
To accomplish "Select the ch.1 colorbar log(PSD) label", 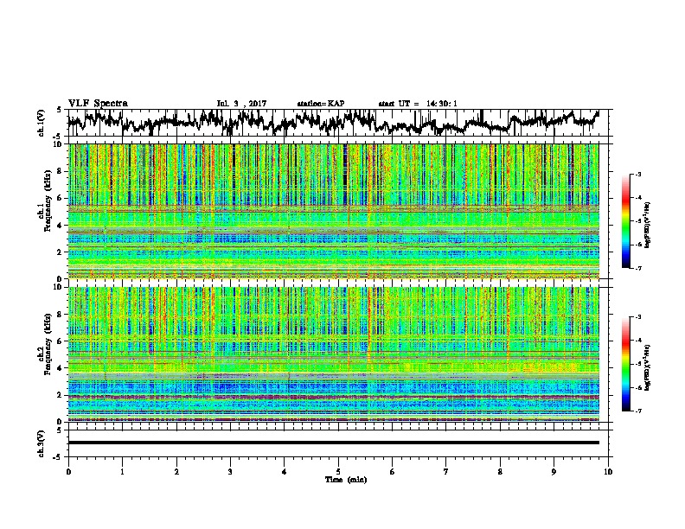I will [x=648, y=225].
